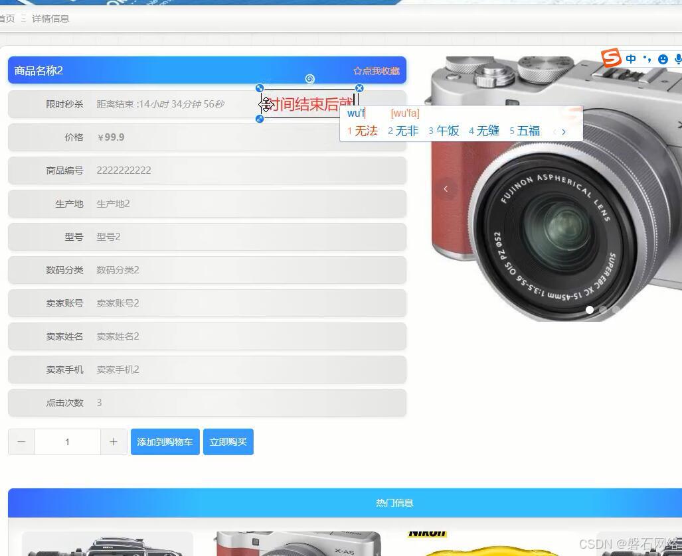Image resolution: width=682 pixels, height=556 pixels.
Task: Activate voice input via microphone icon
Action: pos(679,59)
